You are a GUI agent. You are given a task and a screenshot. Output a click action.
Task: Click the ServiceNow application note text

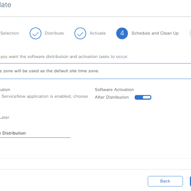[44, 96]
